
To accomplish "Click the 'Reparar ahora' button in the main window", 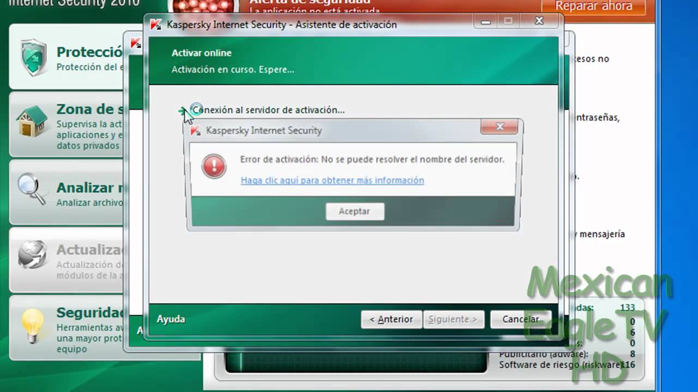I will pyautogui.click(x=593, y=7).
